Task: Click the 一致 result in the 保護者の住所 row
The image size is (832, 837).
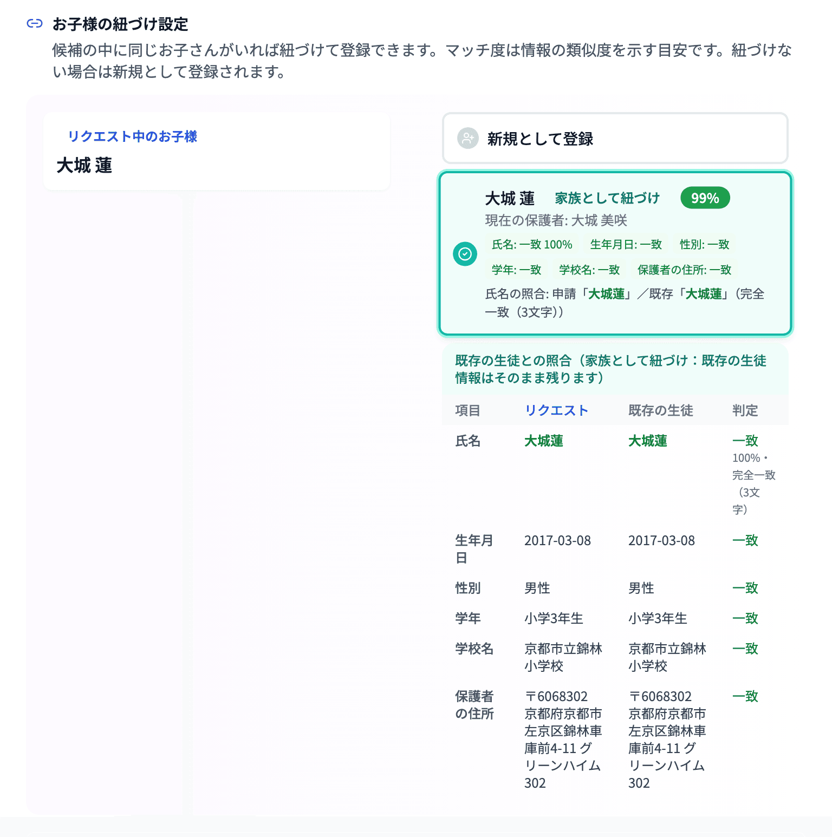Action: click(x=745, y=696)
